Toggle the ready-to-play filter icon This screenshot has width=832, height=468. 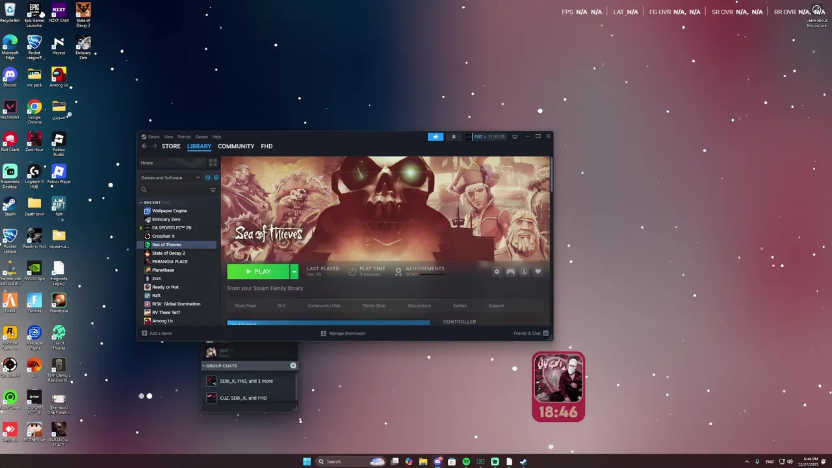pyautogui.click(x=216, y=177)
